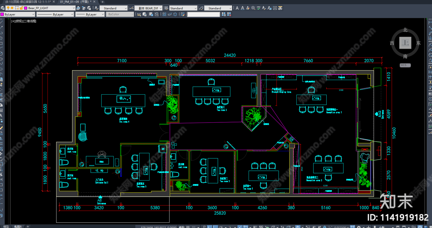Click the ViewCube east direction label 东
Image resolution: width=432 pixels, height=228 pixels.
tap(418, 43)
